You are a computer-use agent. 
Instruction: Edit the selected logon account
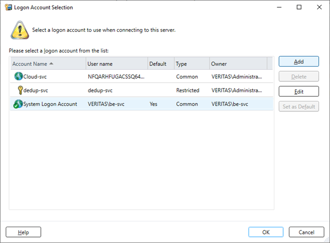[x=299, y=91]
